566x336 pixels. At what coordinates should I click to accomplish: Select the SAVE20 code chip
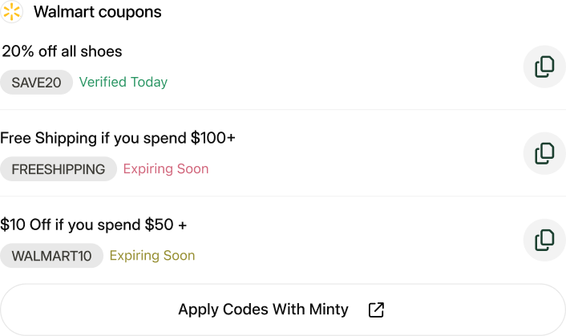coord(36,82)
